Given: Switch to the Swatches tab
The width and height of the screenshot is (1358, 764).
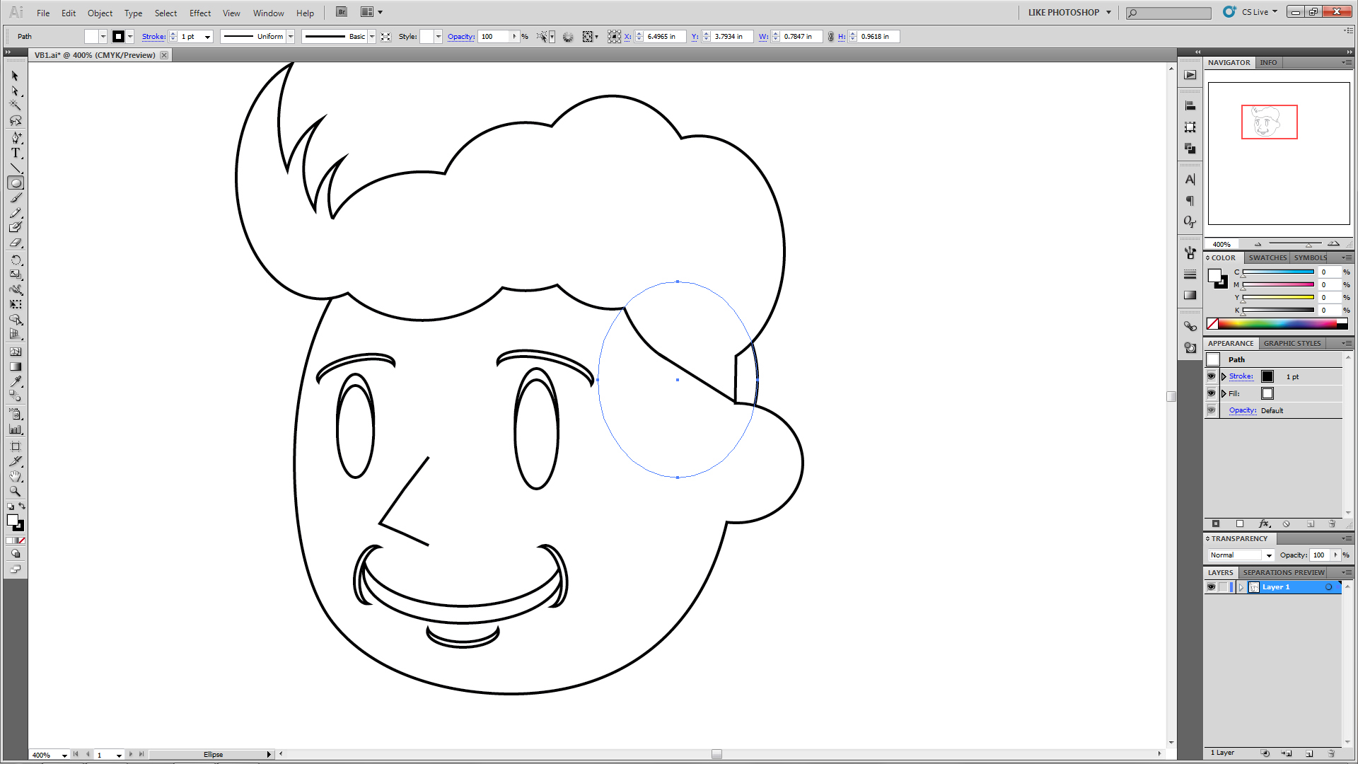Looking at the screenshot, I should click(x=1267, y=258).
